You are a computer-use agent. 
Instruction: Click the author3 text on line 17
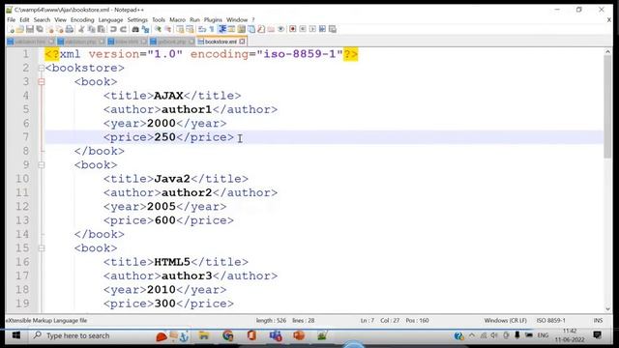click(x=187, y=275)
